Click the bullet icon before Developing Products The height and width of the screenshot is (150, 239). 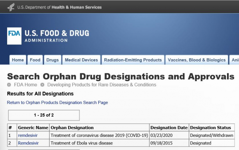click(42, 85)
